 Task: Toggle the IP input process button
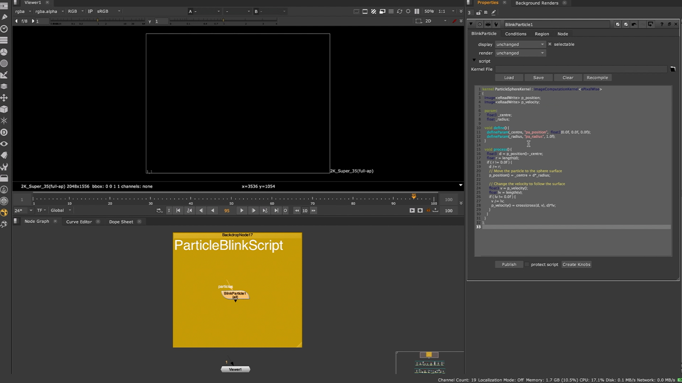[x=90, y=11]
